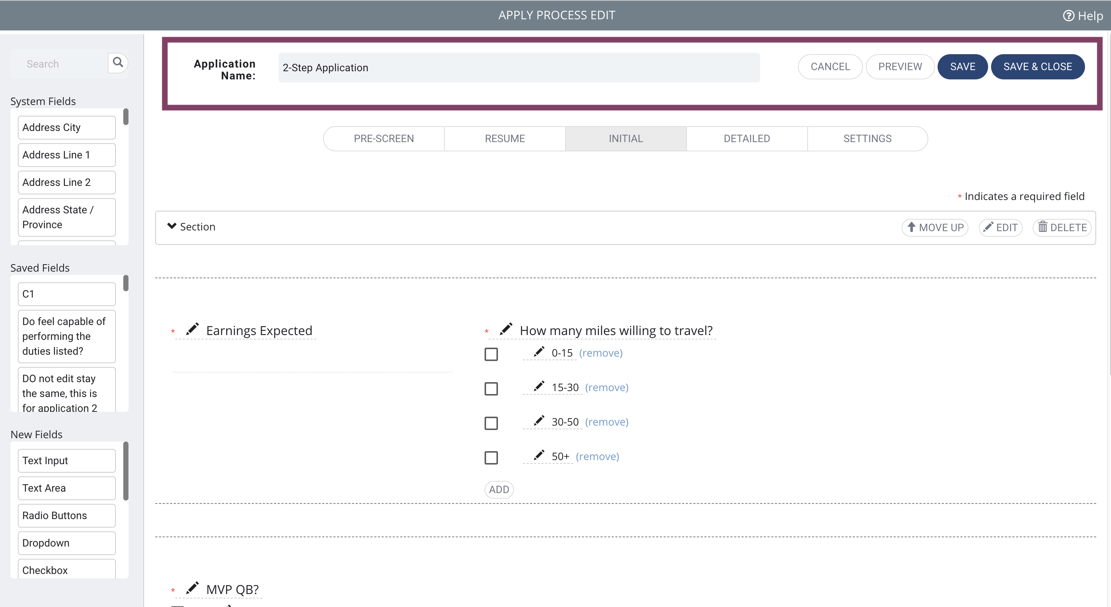Click the Saved Fields scrollbar
1111x607 pixels.
[126, 283]
